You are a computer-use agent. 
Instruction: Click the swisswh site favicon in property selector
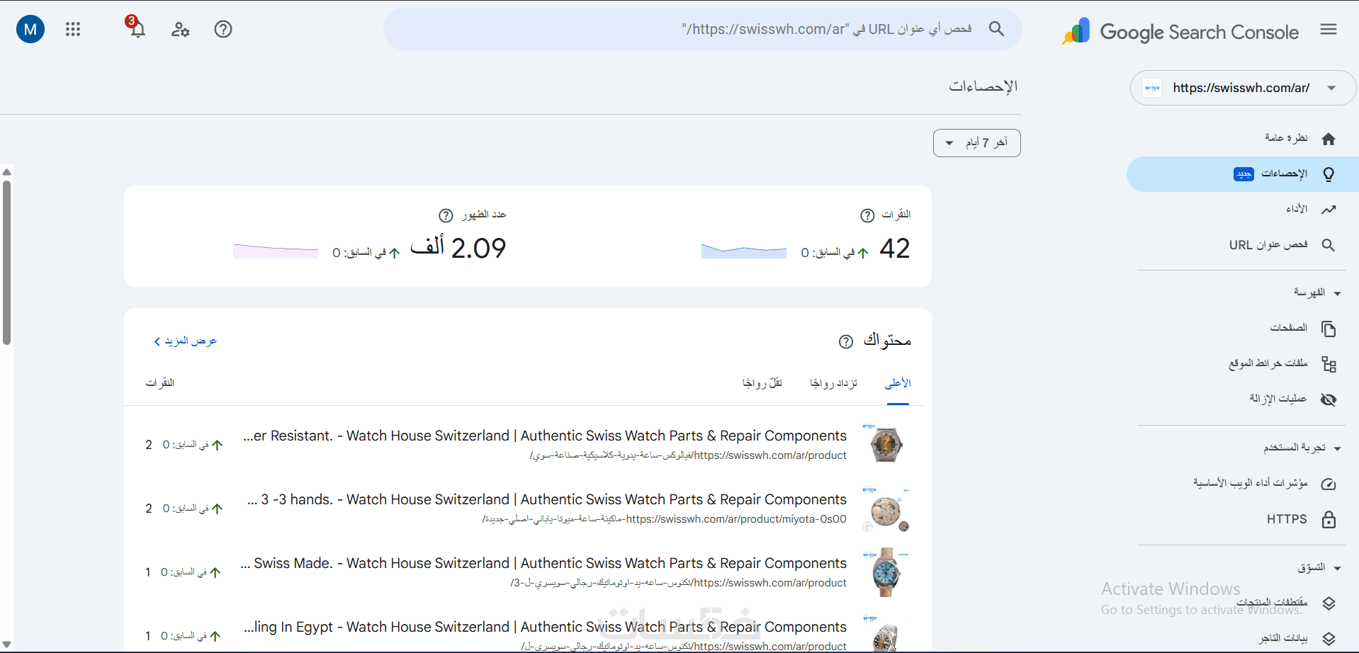coord(1153,88)
